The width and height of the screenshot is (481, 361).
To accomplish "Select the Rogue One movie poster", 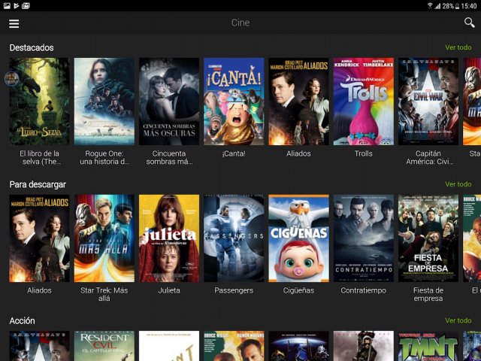I will (x=104, y=102).
